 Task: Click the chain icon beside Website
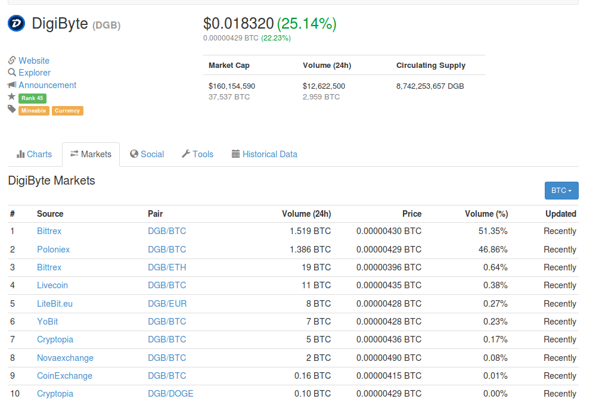12,60
